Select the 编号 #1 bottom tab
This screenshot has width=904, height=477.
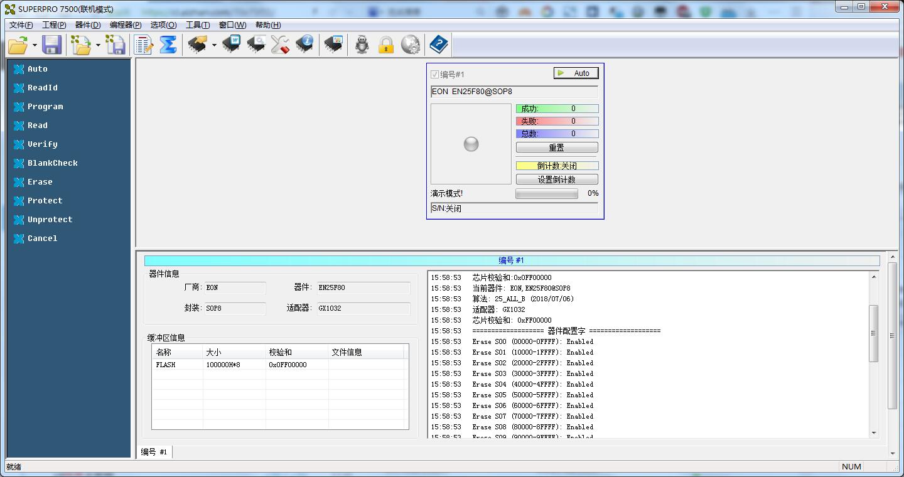(x=154, y=452)
